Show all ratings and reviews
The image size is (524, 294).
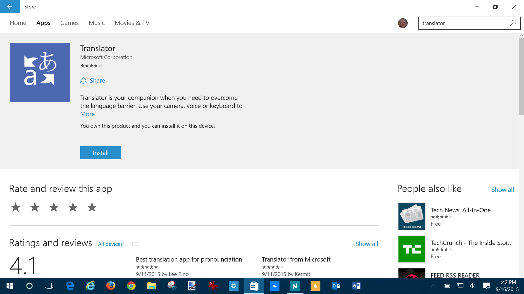(x=367, y=244)
